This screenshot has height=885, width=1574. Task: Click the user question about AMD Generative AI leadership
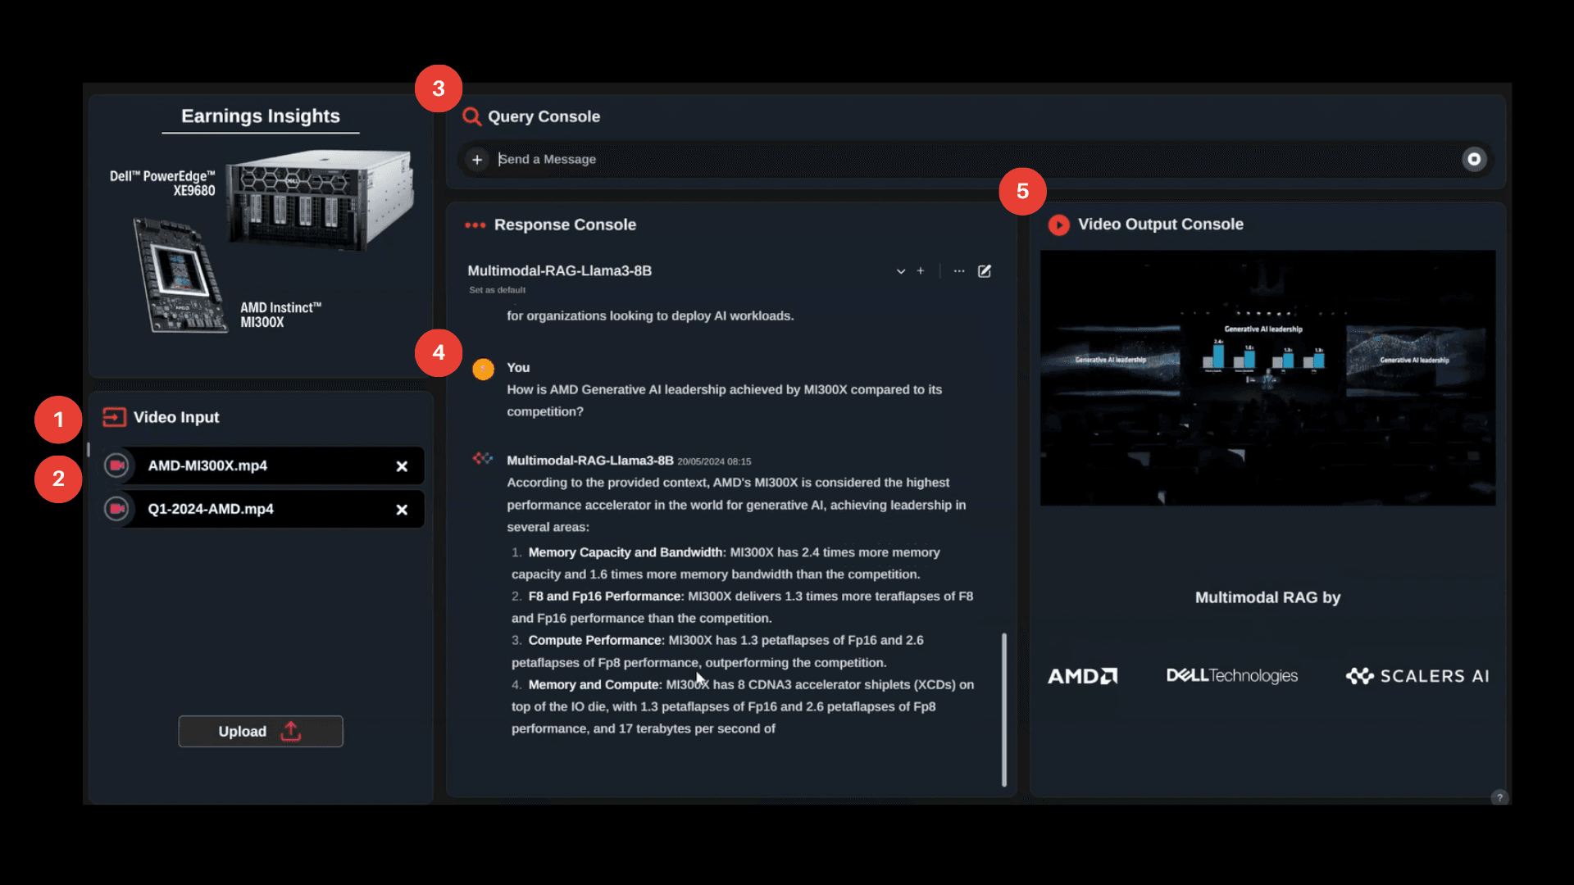coord(724,401)
